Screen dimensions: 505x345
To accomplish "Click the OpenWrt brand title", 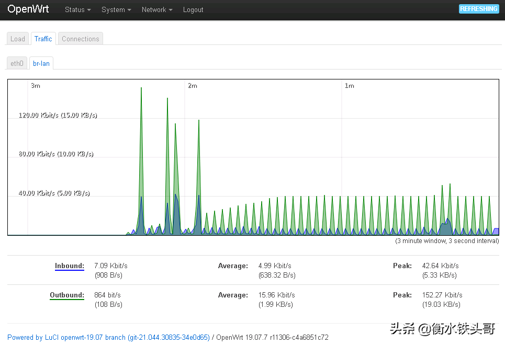I will point(28,9).
